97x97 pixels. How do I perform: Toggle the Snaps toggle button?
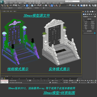tap(49, 5)
